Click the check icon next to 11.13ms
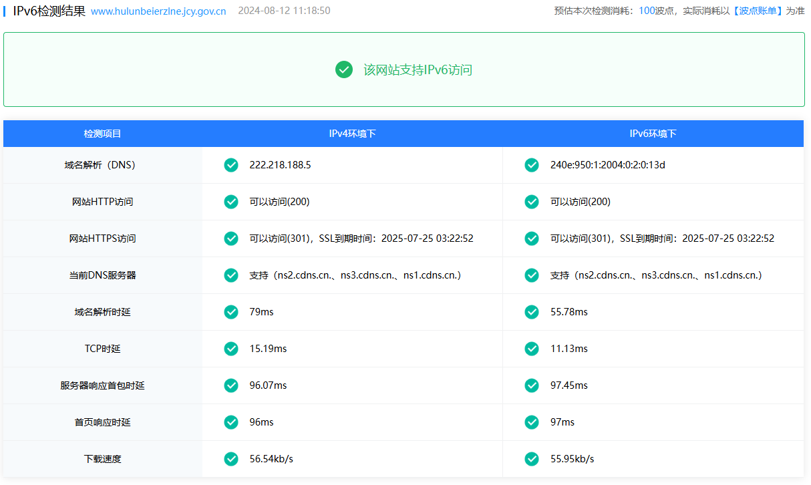 pyautogui.click(x=532, y=349)
